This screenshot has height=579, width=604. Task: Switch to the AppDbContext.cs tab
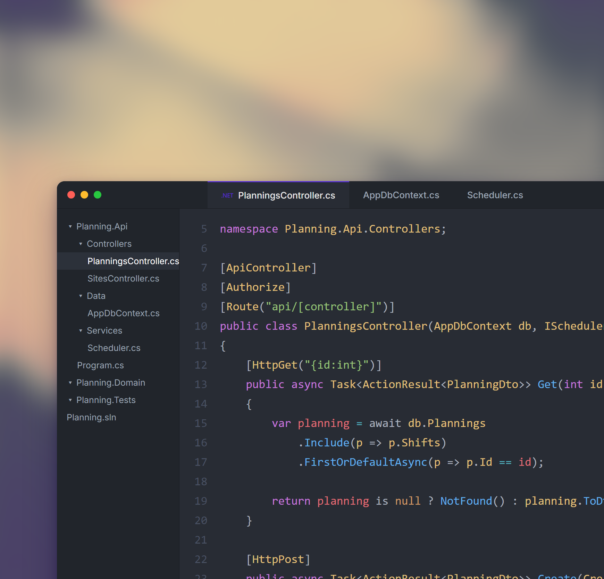tap(401, 195)
